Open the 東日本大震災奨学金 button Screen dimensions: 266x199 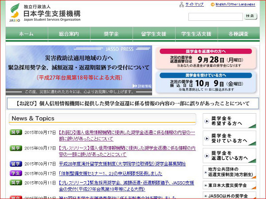coord(229,185)
